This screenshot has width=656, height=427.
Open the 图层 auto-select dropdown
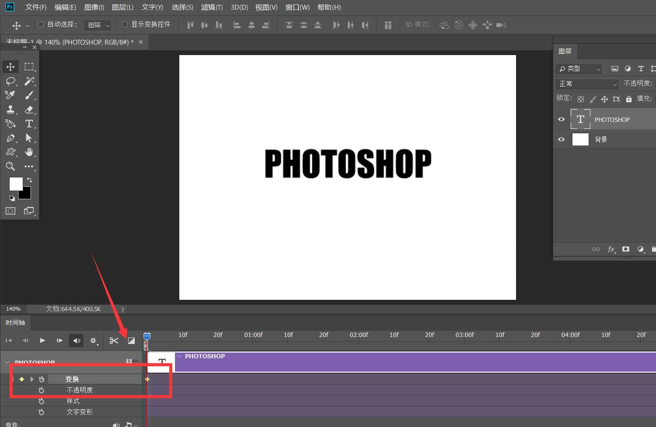(98, 25)
